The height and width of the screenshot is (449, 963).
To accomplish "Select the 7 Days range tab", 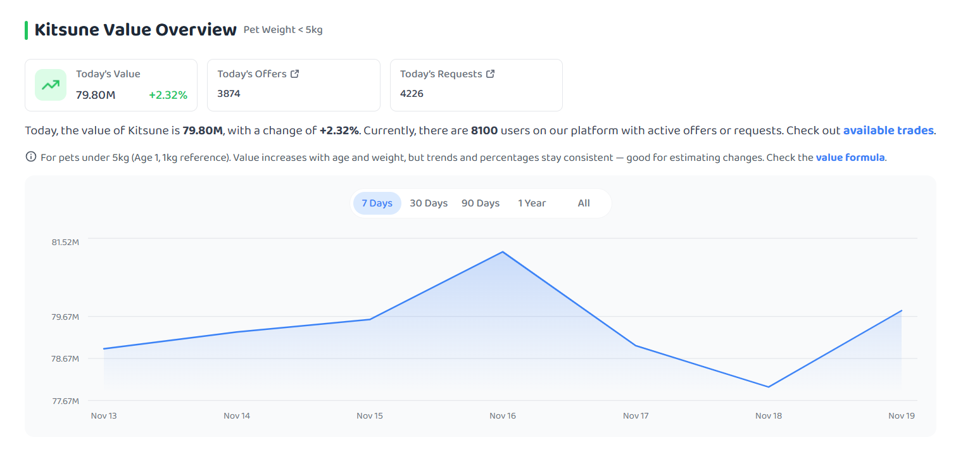I will [x=377, y=203].
